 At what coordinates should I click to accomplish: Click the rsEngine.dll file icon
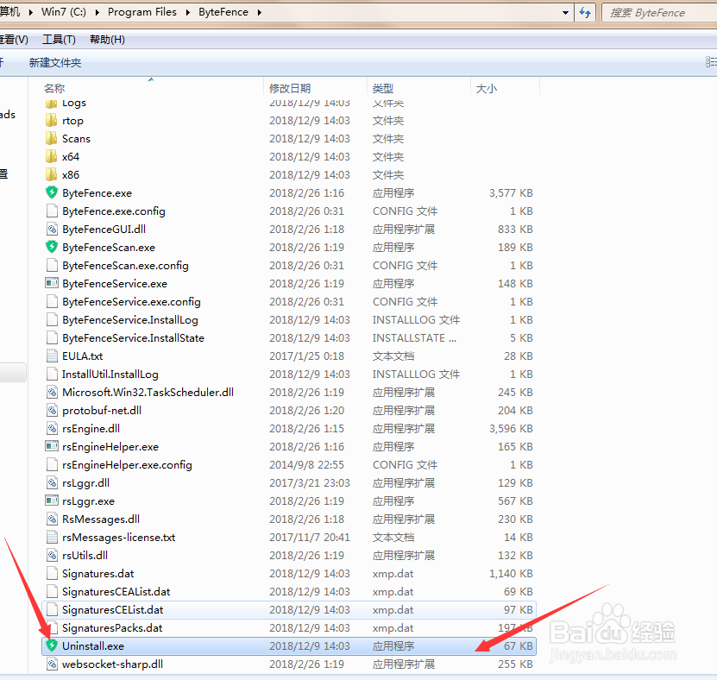(x=52, y=428)
